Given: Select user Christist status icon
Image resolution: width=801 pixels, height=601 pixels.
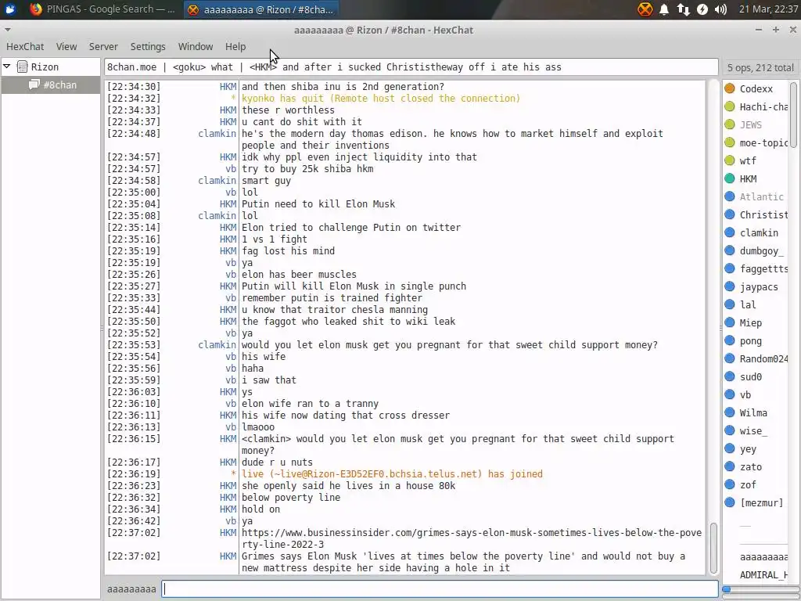Looking at the screenshot, I should point(730,214).
